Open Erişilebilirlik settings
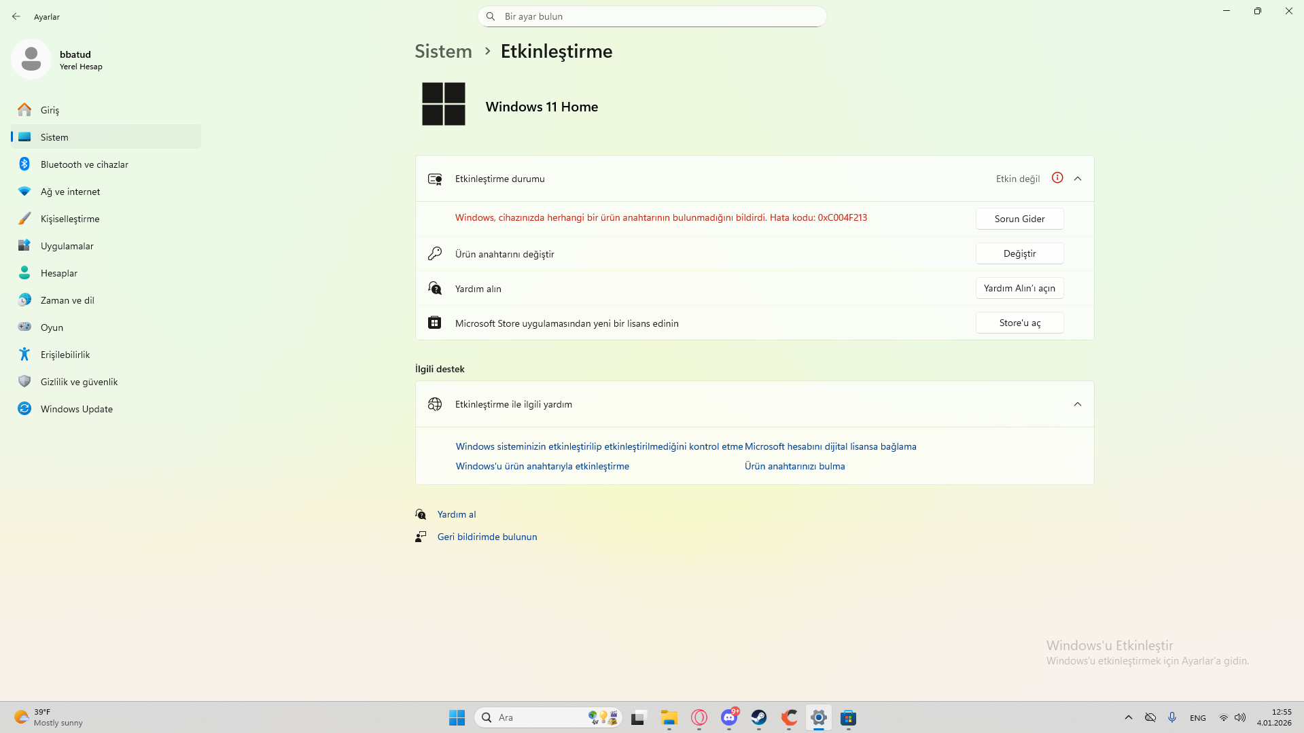 pyautogui.click(x=106, y=354)
